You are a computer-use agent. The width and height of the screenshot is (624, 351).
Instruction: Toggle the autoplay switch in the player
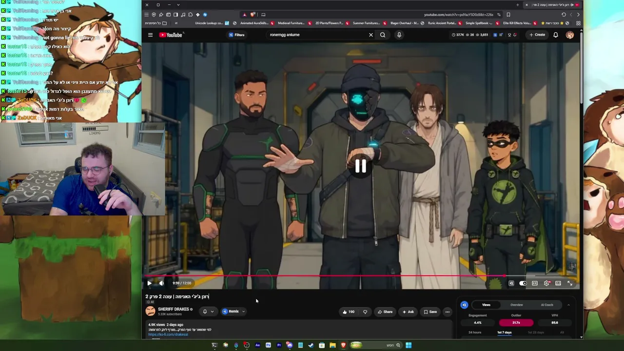[x=523, y=283]
